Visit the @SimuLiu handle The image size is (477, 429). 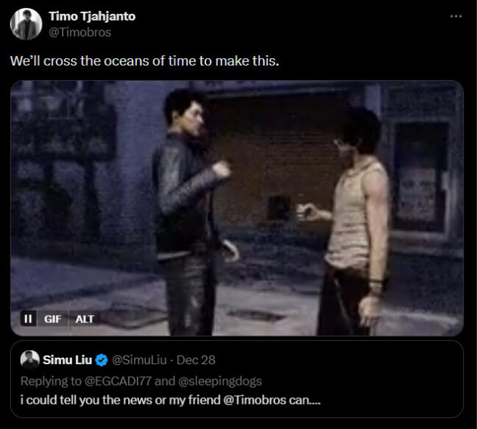139,360
